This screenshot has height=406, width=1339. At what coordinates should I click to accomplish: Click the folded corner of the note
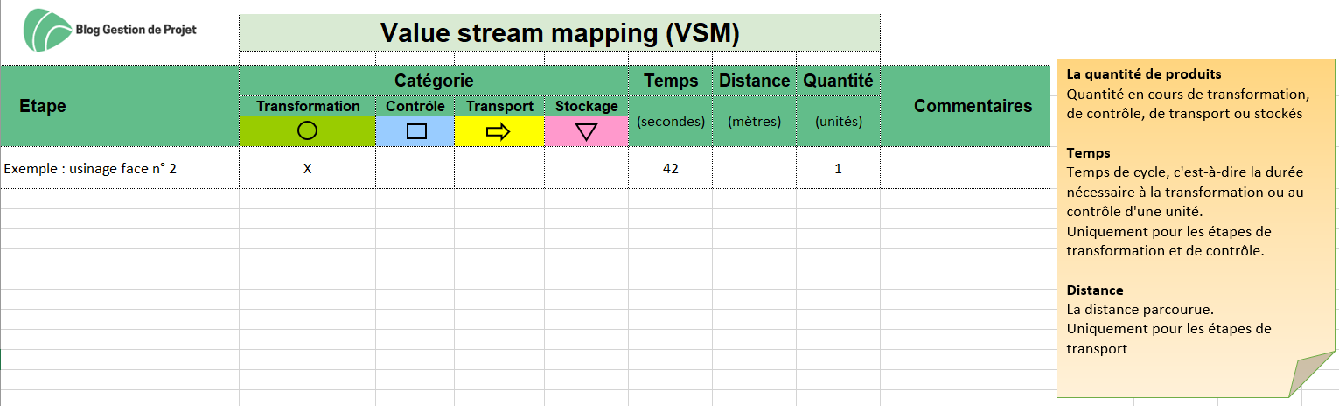point(1313,374)
